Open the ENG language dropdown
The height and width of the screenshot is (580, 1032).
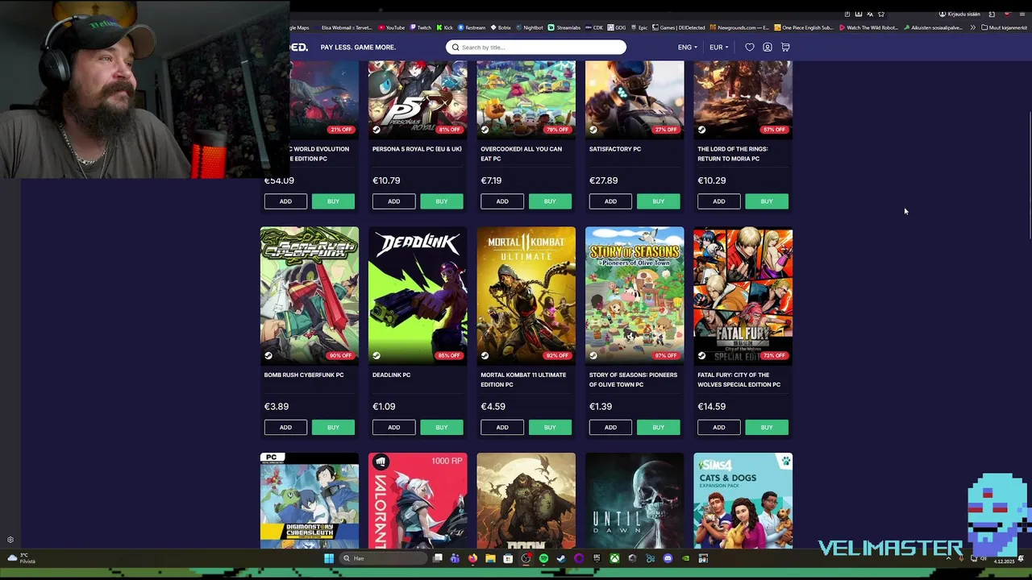coord(687,48)
